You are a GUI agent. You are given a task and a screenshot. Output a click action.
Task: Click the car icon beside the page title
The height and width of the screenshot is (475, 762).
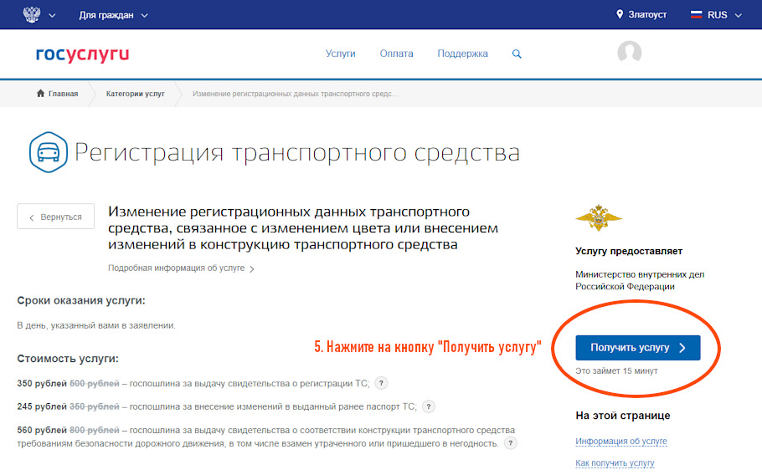(48, 152)
